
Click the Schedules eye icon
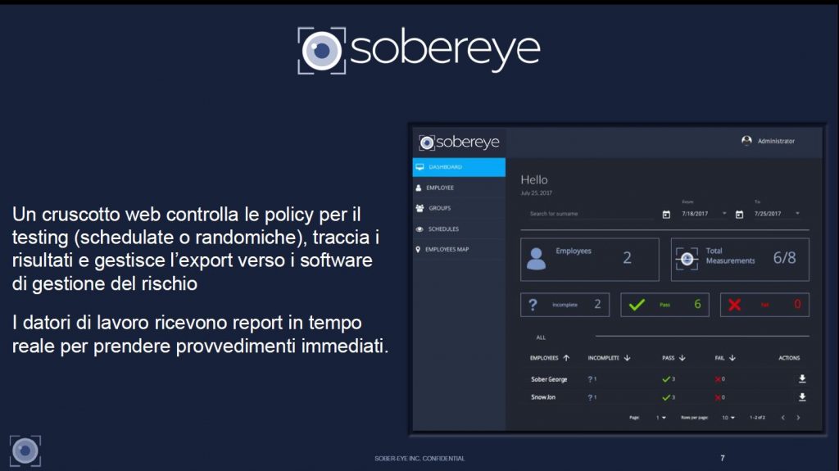[419, 229]
